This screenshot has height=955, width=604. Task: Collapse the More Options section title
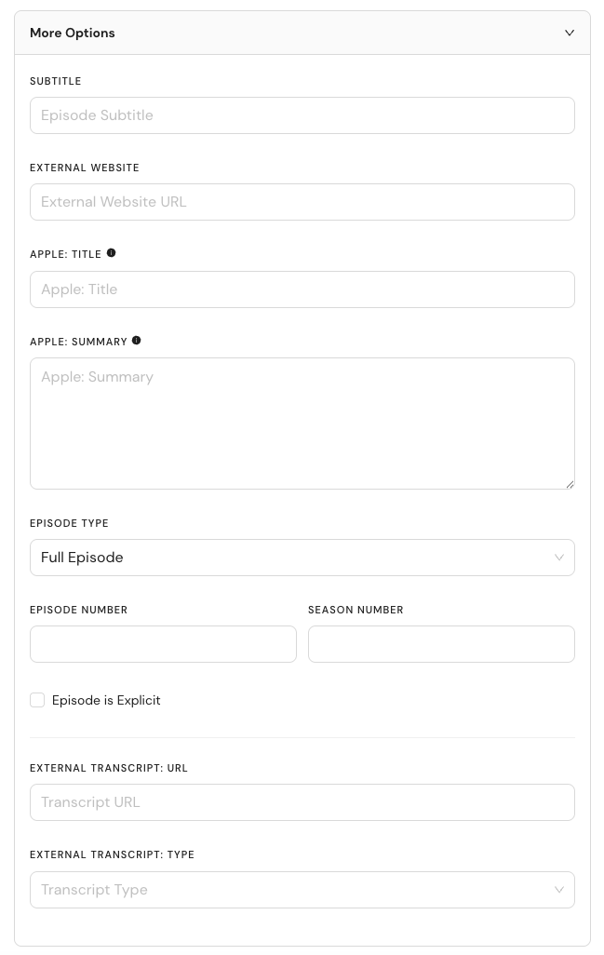[72, 33]
